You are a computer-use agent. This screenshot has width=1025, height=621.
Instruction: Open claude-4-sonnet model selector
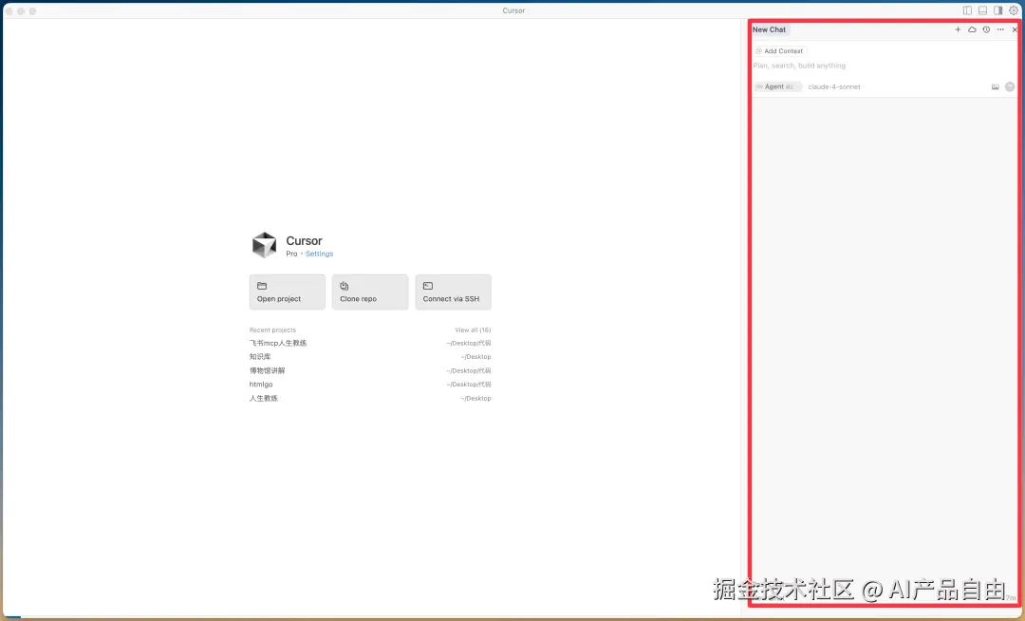pos(836,87)
